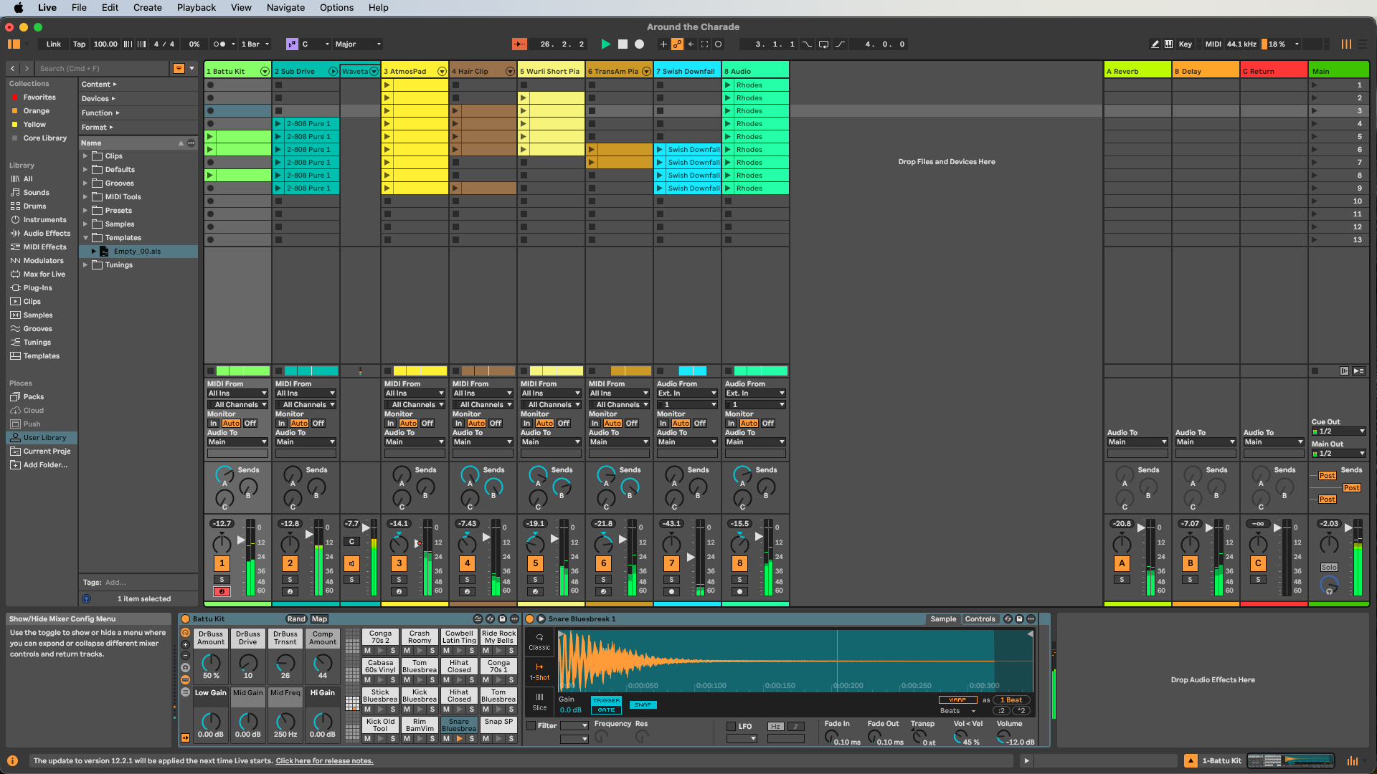Toggle the SNAP button in Simpler
Viewport: 1377px width, 774px height.
(x=643, y=705)
